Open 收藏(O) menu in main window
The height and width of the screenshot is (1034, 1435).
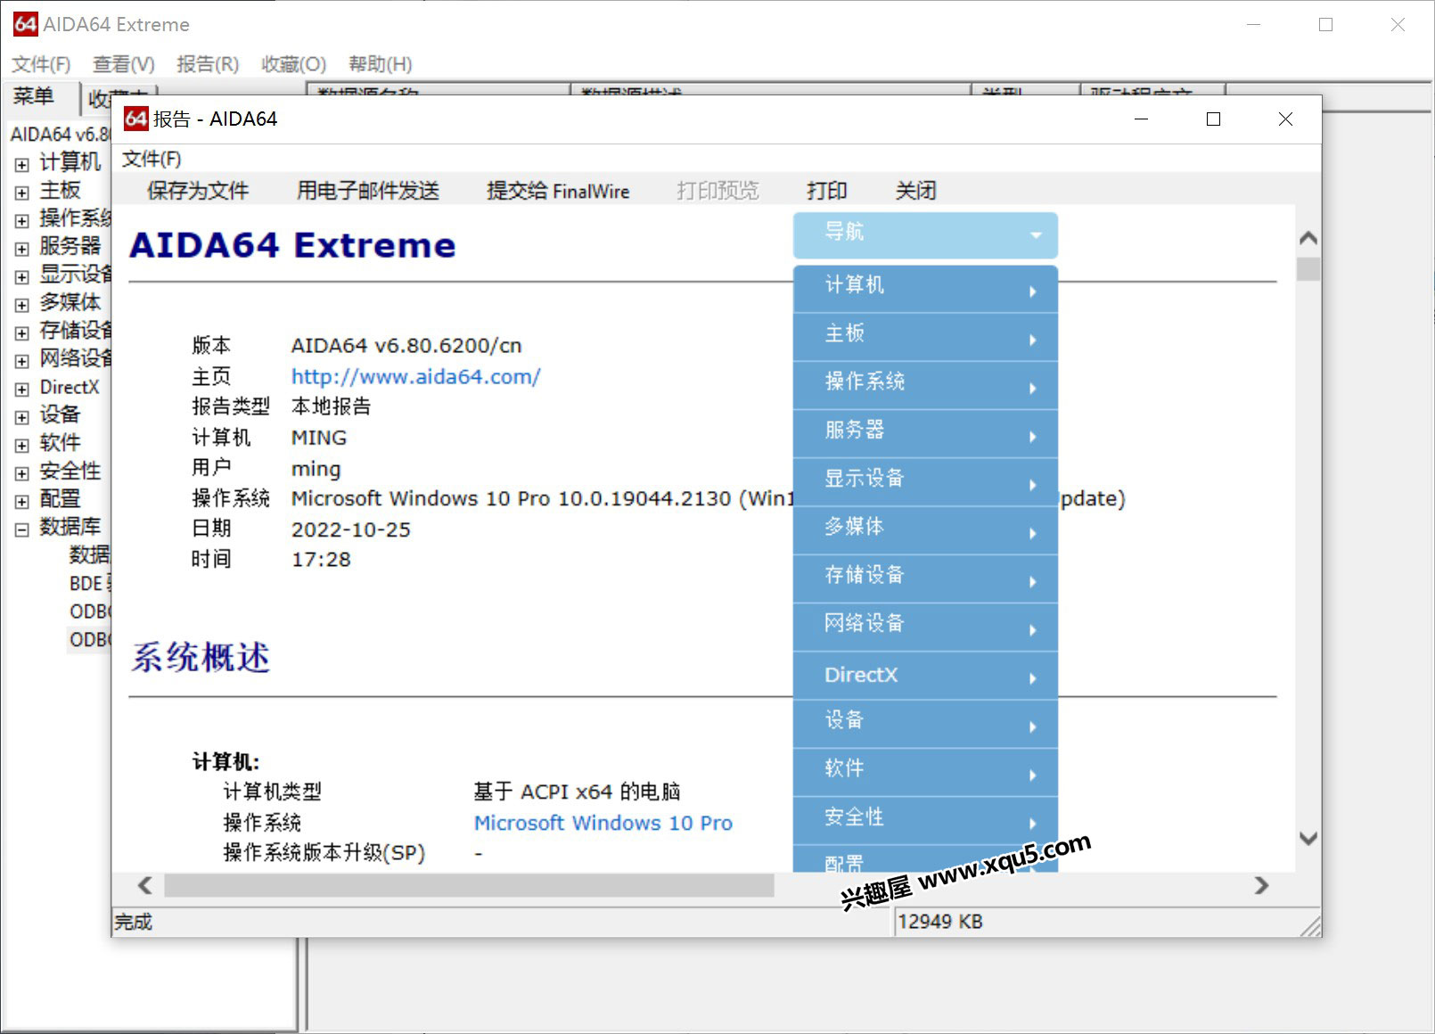(293, 64)
